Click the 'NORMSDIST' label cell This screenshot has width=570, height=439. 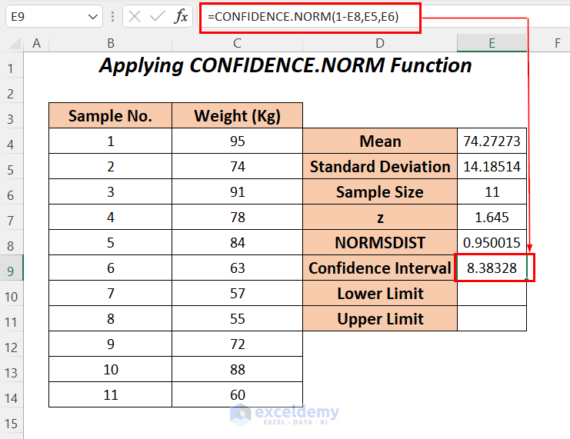pos(380,242)
